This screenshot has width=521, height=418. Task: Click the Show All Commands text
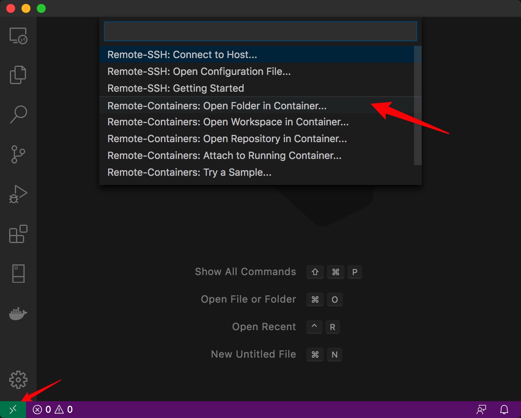click(245, 272)
